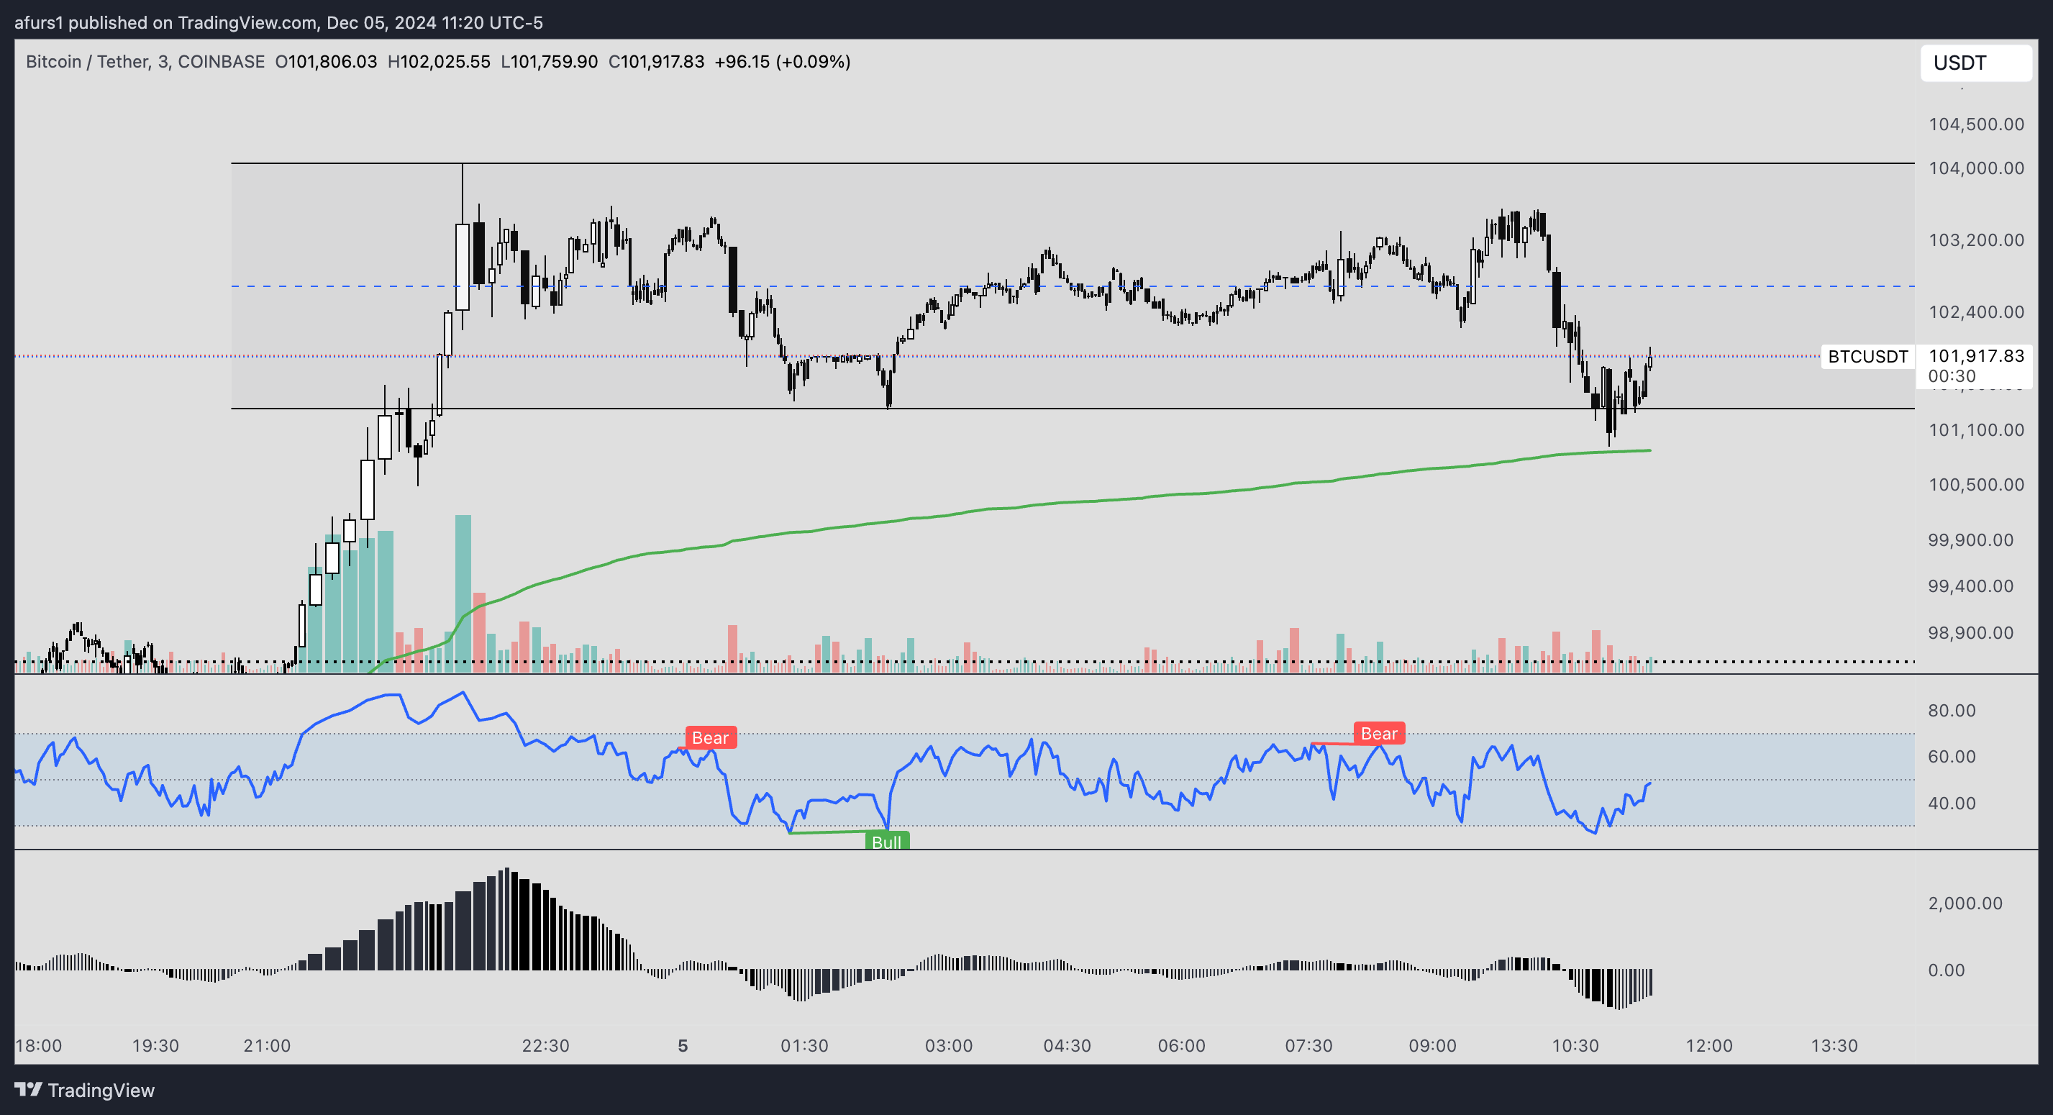Click the TradingView logo
Image resolution: width=2053 pixels, height=1115 pixels.
(x=84, y=1090)
